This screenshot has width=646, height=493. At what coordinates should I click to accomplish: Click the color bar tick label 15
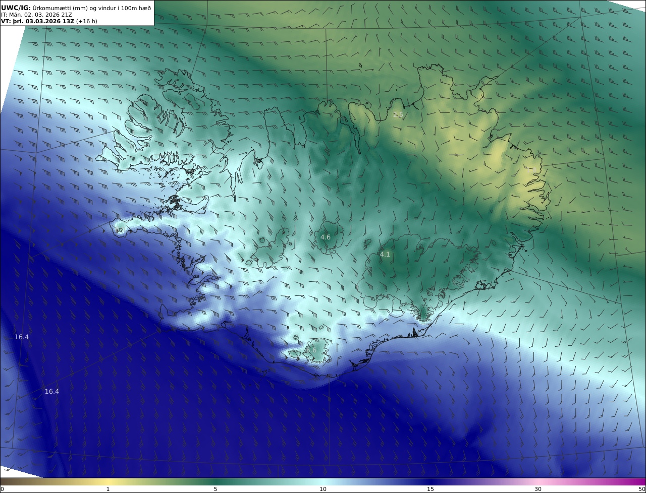430,489
